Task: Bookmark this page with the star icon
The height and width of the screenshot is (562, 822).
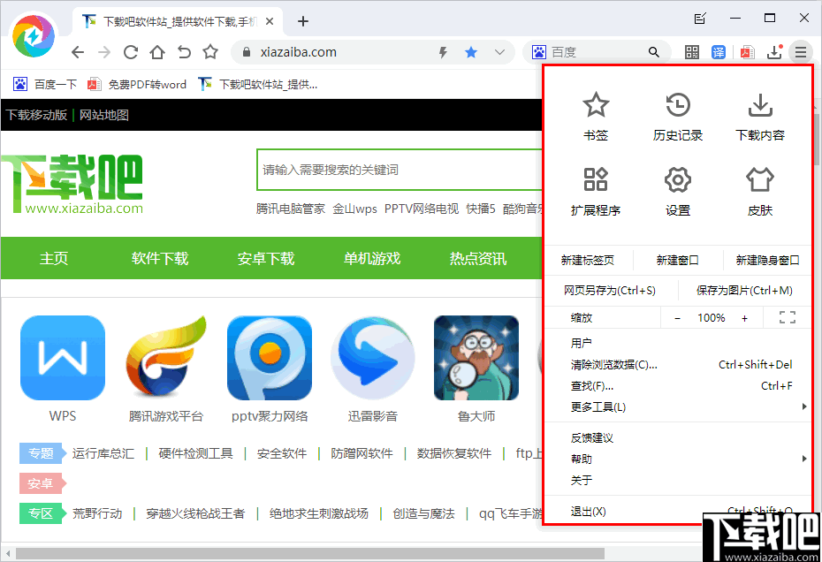Action: [471, 52]
